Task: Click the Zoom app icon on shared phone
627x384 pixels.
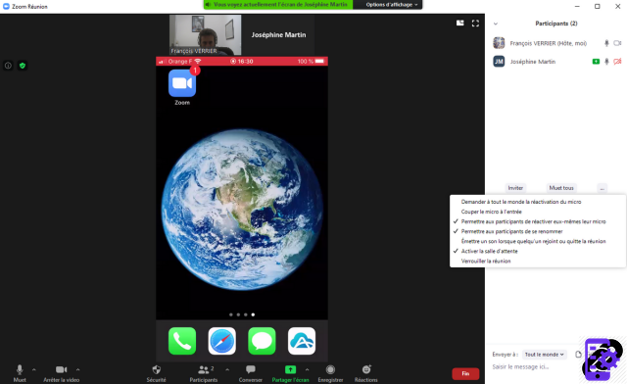Action: click(x=182, y=83)
